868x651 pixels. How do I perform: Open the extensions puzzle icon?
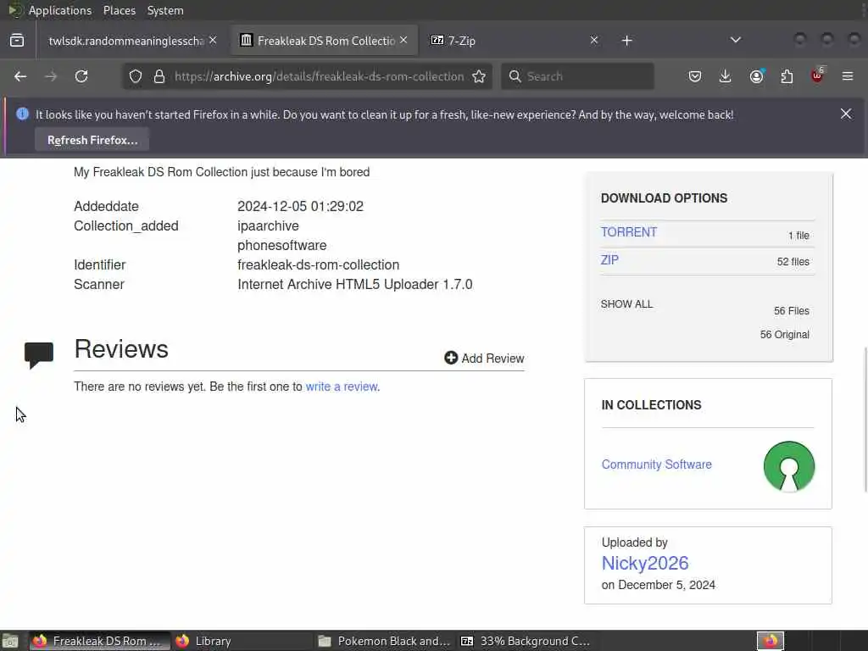click(x=787, y=76)
